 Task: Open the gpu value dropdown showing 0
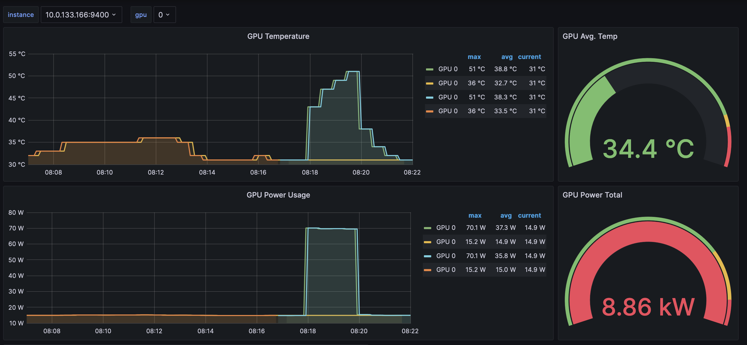point(164,15)
